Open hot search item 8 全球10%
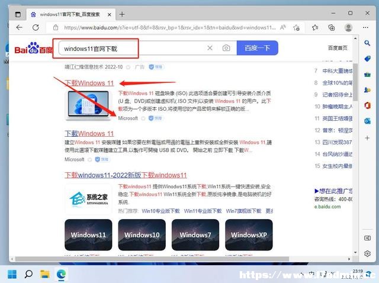Screen dimensions: 379x283 (x=337, y=83)
